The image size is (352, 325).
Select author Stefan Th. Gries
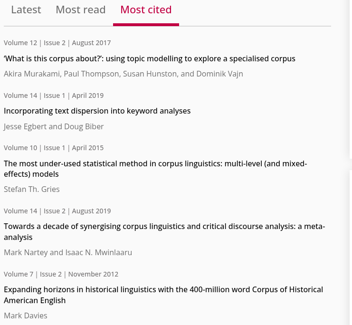coord(32,189)
